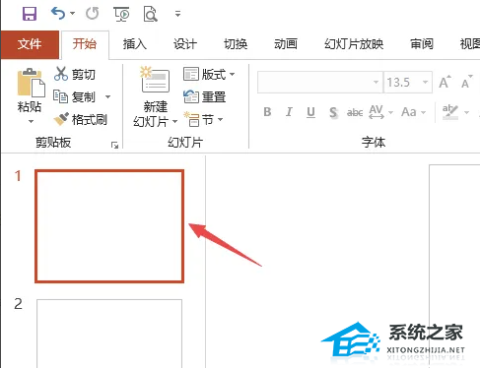Click the 重置 slide button

click(x=204, y=96)
